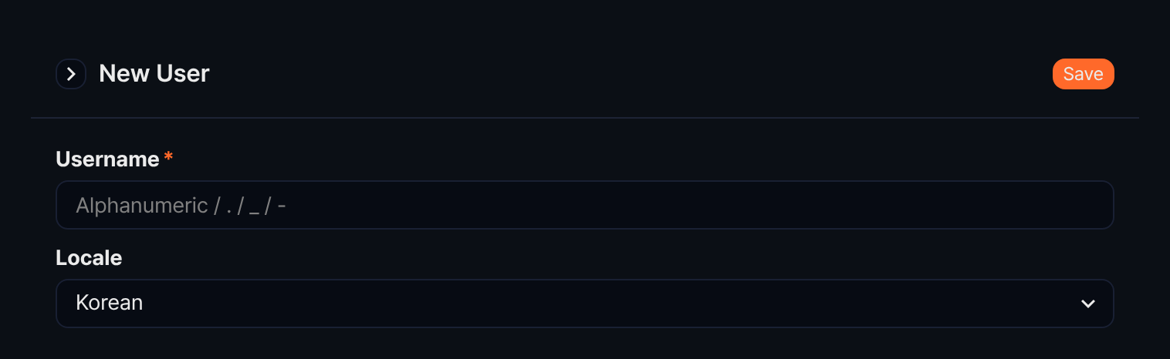Click the down arrow in Locale field
Viewport: 1170px width, 359px height.
1088,304
